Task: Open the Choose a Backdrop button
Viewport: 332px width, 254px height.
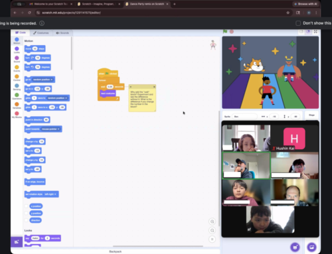Action: pyautogui.click(x=311, y=247)
